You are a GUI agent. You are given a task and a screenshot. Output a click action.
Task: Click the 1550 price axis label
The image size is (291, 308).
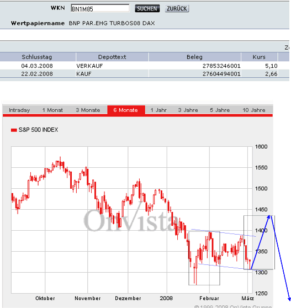click(x=261, y=168)
